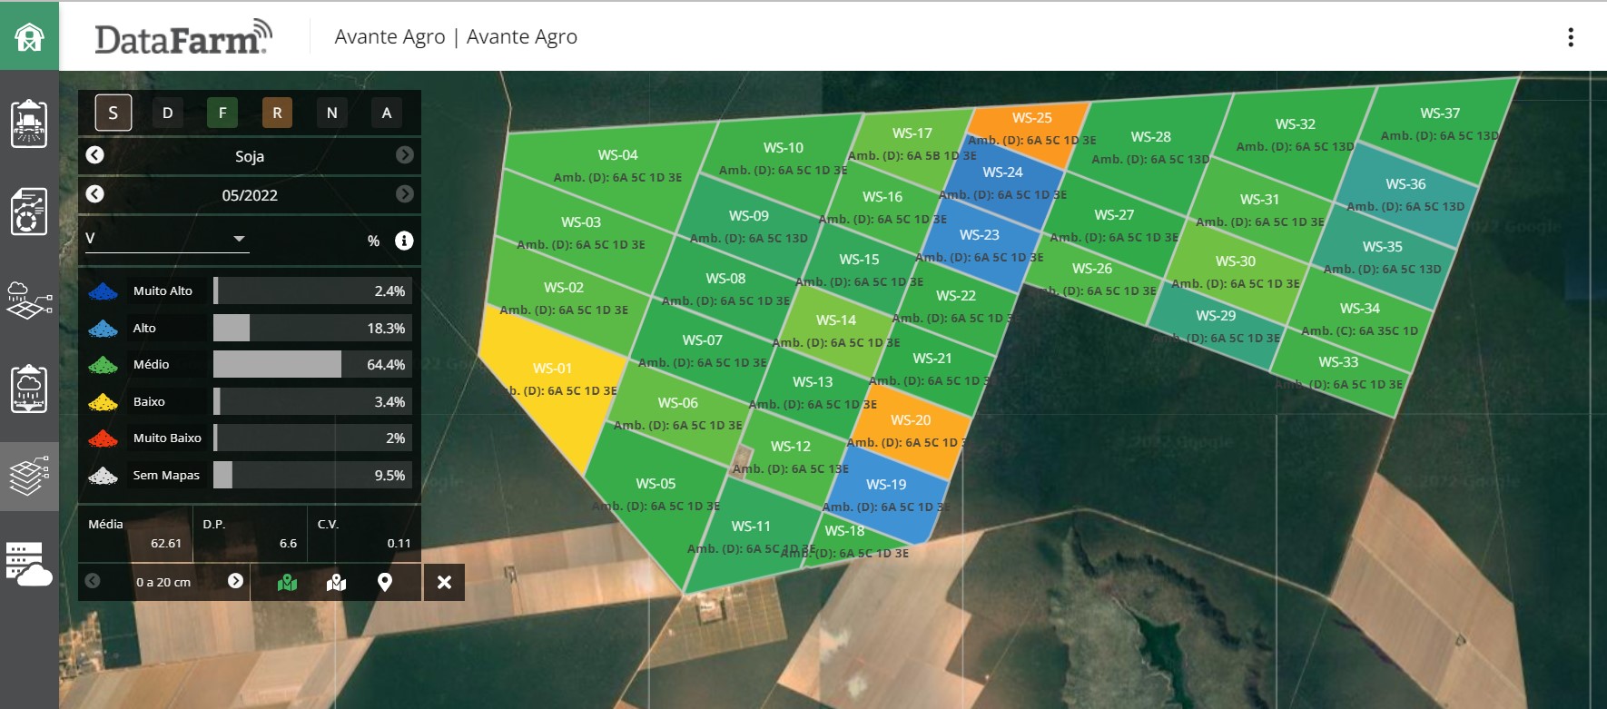Go to next depth after 0 a 20 cm
Screen dimensions: 1607x709
[x=235, y=581]
